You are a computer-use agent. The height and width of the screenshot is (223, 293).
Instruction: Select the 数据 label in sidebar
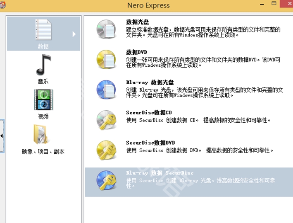[x=43, y=46]
